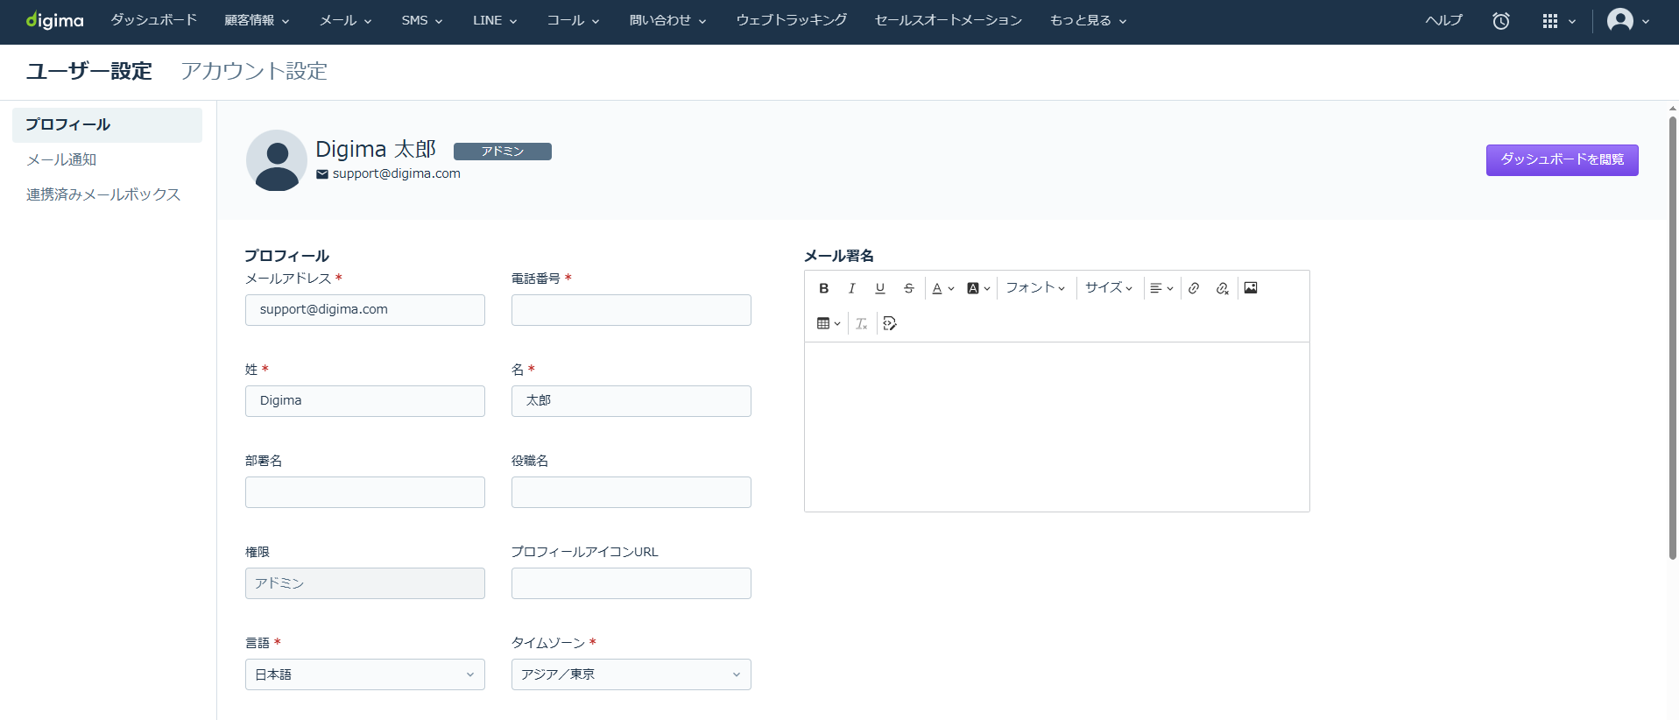
Task: Open the 言語 dropdown showing 日本語
Action: (x=365, y=674)
